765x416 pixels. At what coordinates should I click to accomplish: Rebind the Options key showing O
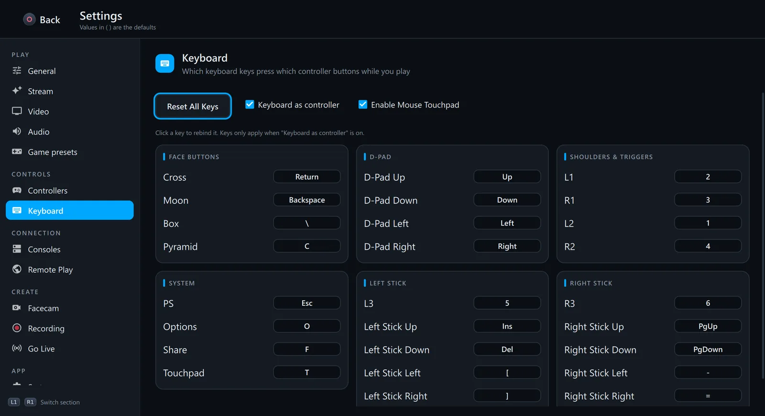307,326
